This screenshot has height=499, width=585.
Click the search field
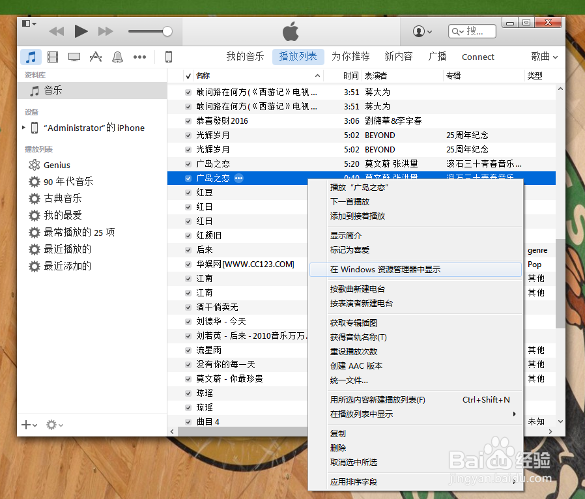click(x=472, y=32)
